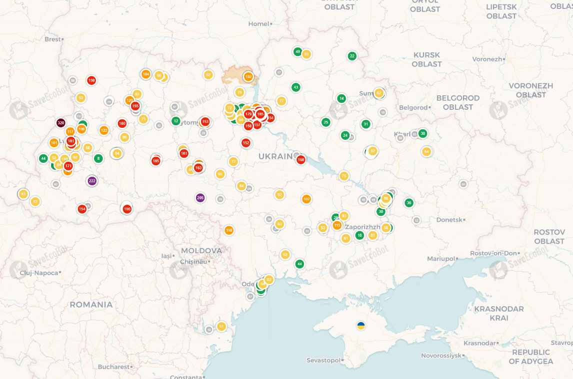The height and width of the screenshot is (379, 573).
Task: Open the green 36 marker near Donetsk
Action: click(409, 203)
